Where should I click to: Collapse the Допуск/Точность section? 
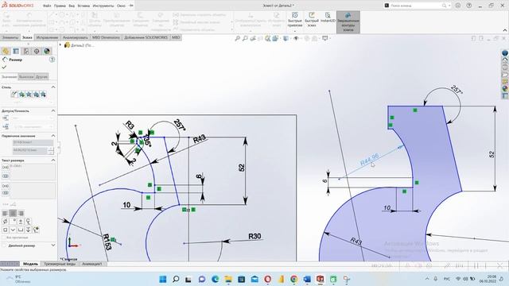(53, 111)
